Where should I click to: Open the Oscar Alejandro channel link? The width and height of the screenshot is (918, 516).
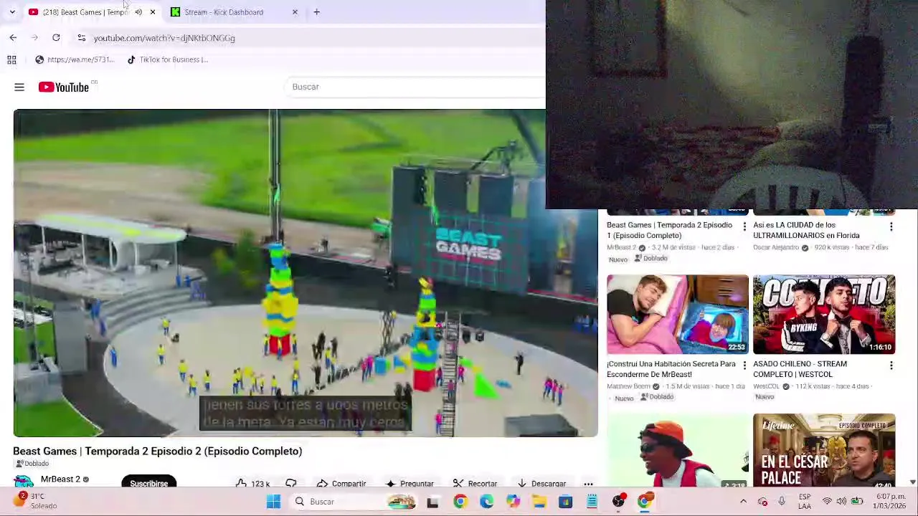(x=776, y=247)
